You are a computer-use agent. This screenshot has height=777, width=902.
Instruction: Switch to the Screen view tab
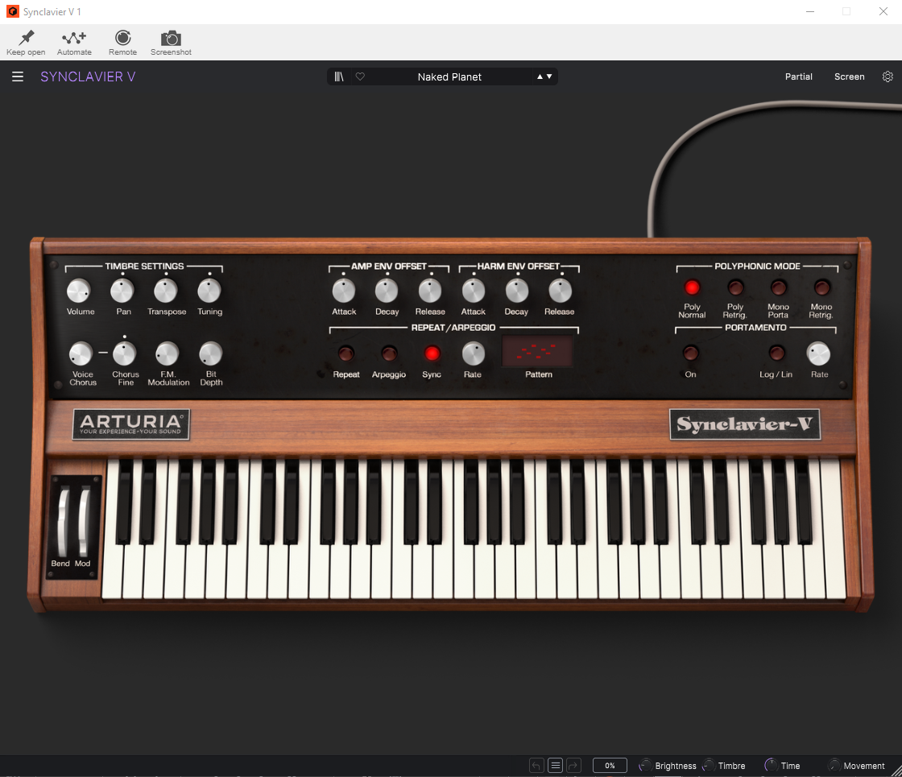pyautogui.click(x=849, y=76)
